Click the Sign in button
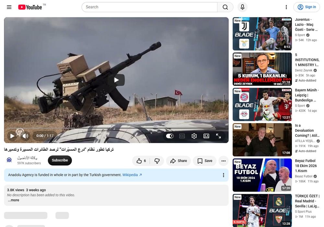Image resolution: width=324 pixels, height=227 pixels. 307,7
